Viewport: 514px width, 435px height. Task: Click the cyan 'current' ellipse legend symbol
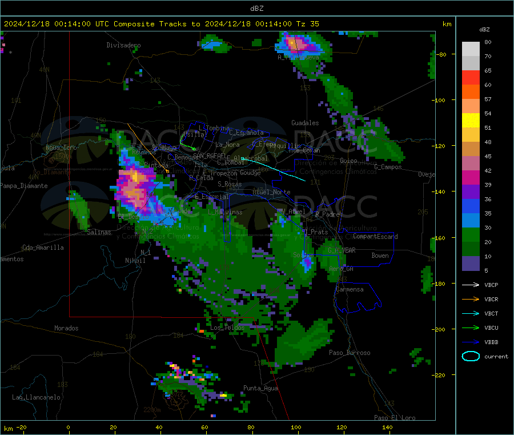click(471, 356)
